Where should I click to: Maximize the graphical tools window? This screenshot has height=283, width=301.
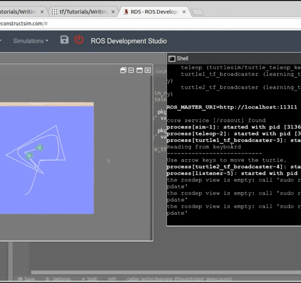pos(139,70)
